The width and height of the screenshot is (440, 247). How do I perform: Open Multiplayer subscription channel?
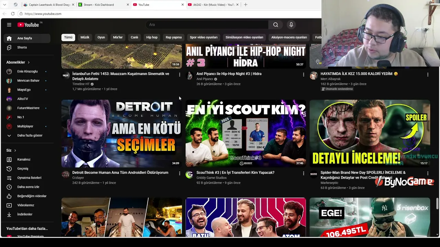point(27,126)
